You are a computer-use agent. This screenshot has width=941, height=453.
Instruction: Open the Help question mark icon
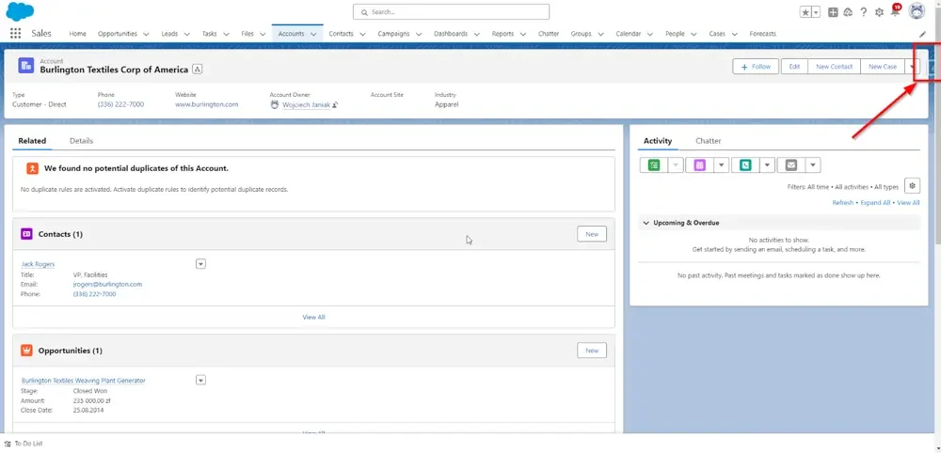point(864,12)
